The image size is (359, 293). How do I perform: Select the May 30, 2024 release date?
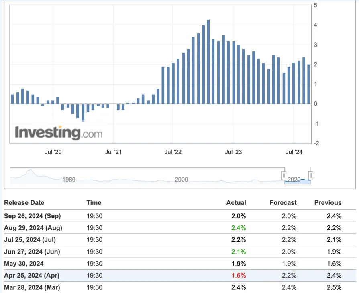coord(24,264)
